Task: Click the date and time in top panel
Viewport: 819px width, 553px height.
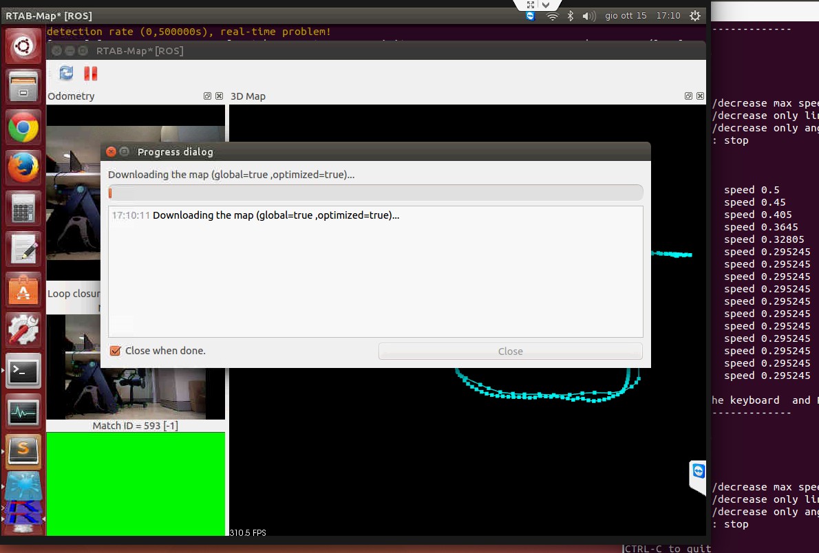Action: [x=642, y=16]
